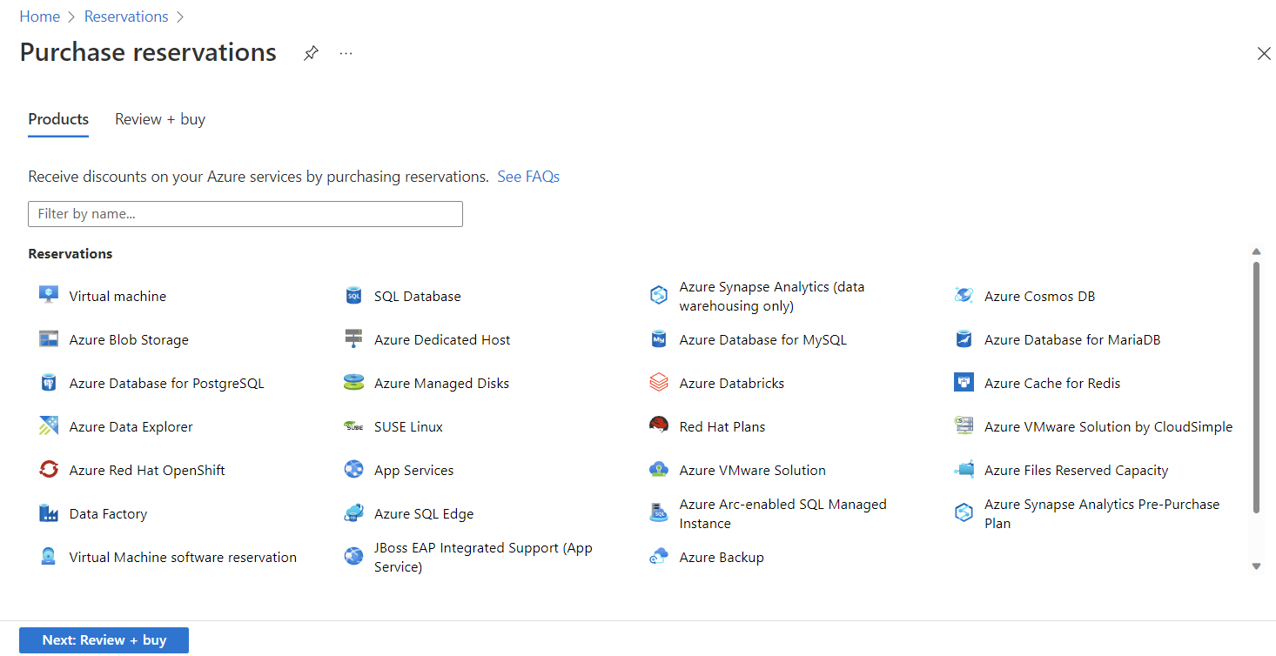Viewport: 1276px width, 656px height.
Task: Click the Azure Synapse Analytics Pre-Purchase Plan icon
Action: coord(964,513)
